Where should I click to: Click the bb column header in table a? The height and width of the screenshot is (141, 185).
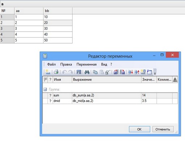(58, 11)
